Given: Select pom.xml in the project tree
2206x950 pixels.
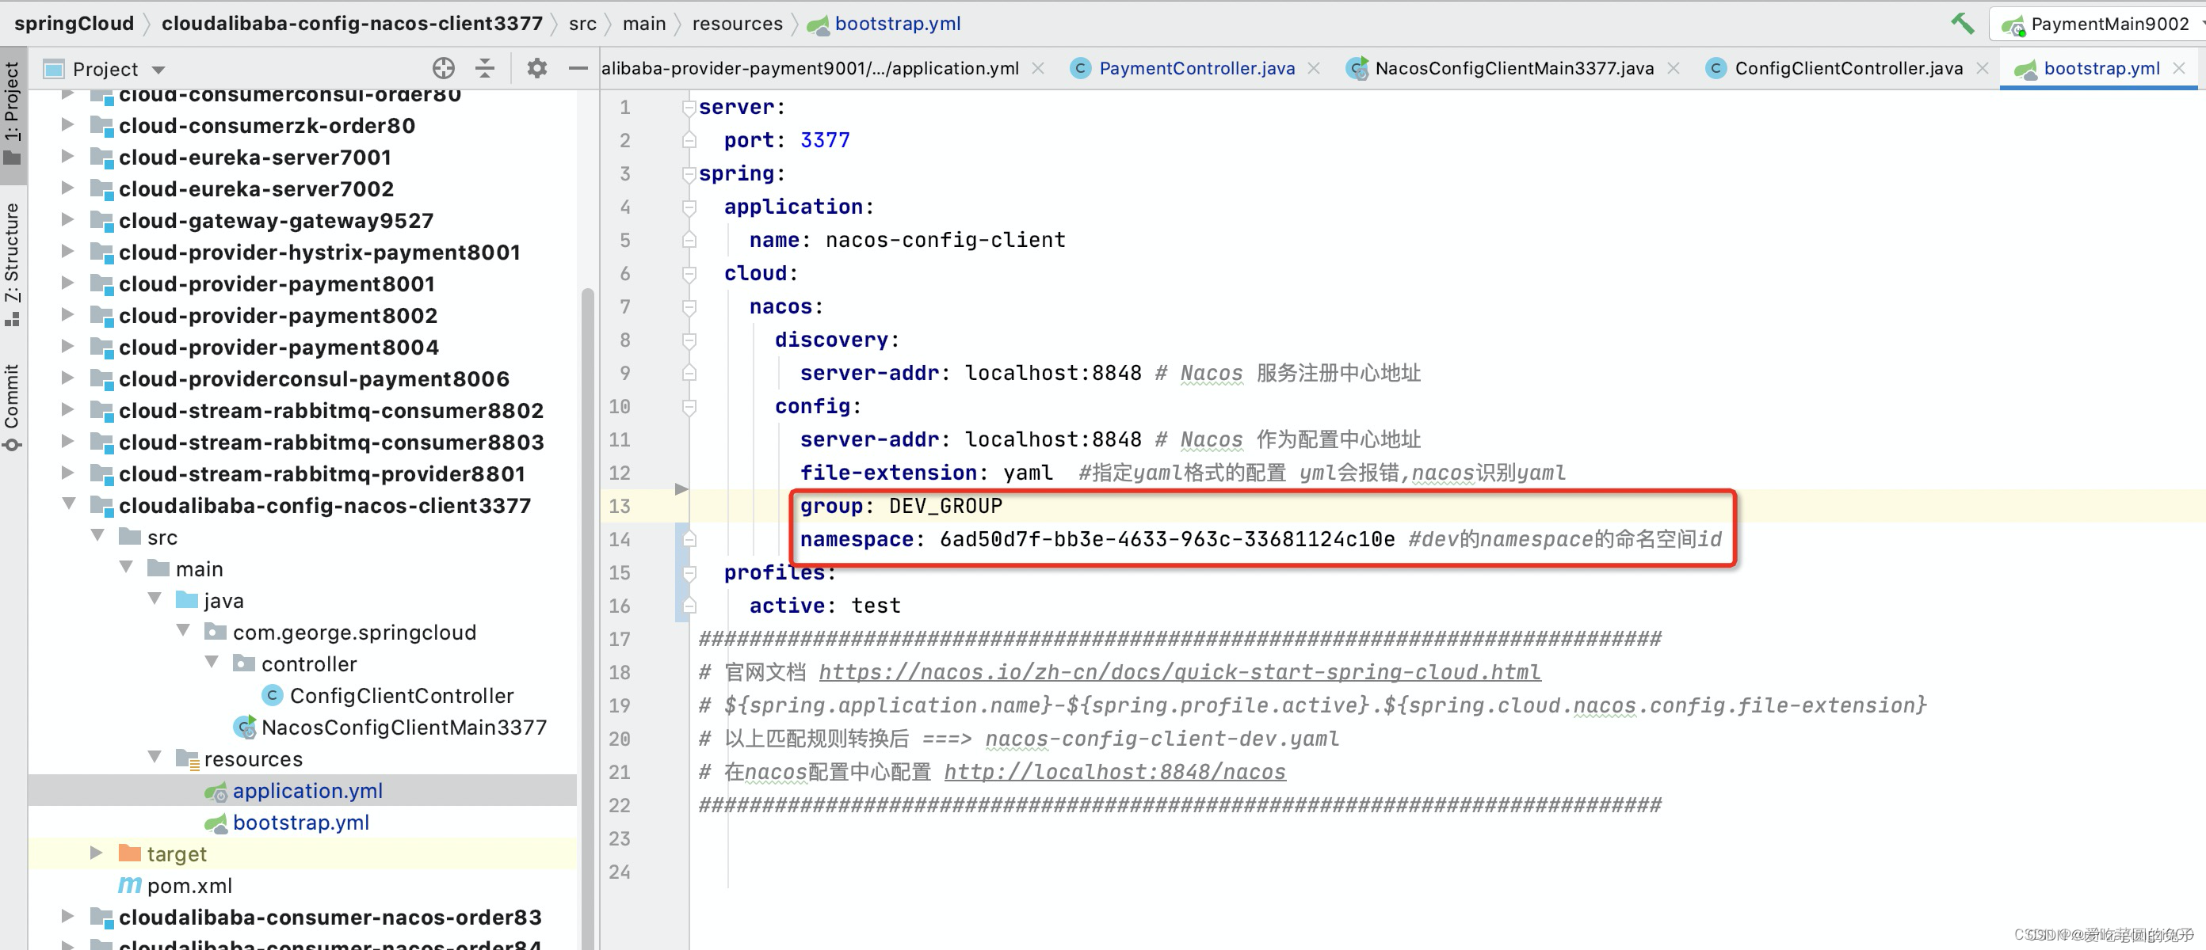Looking at the screenshot, I should pyautogui.click(x=189, y=885).
